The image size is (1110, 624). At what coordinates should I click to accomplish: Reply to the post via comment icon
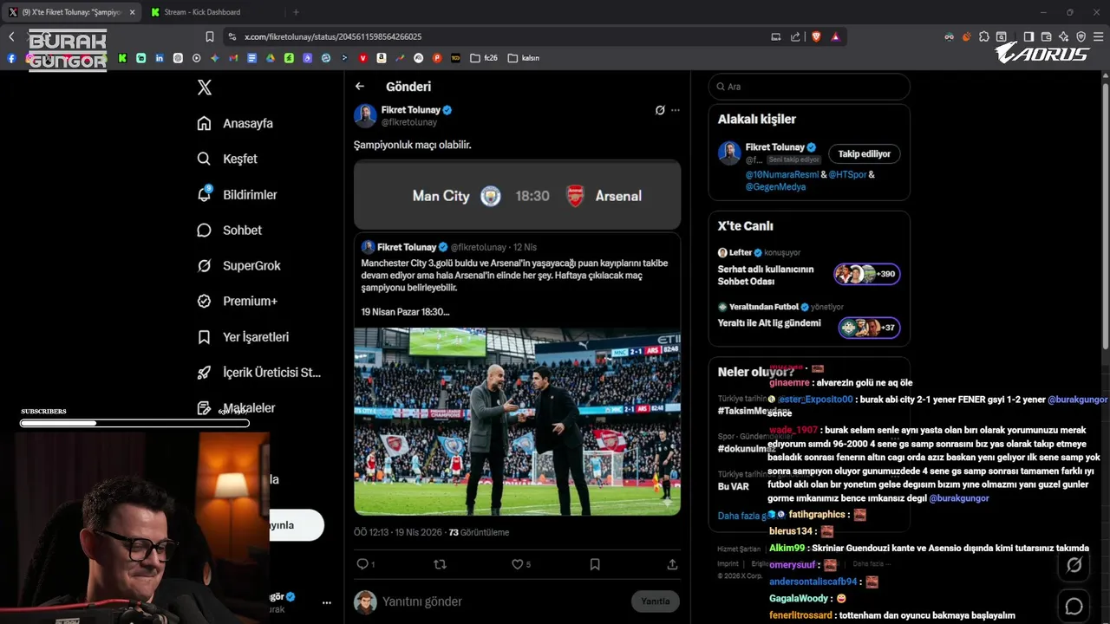coord(362,564)
